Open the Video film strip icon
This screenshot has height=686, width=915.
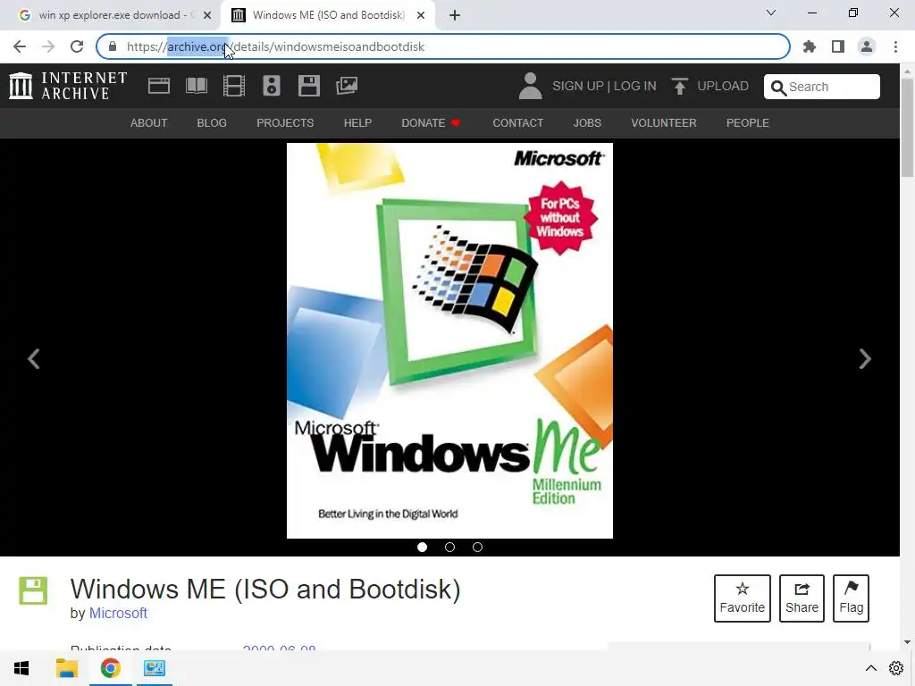tap(234, 86)
